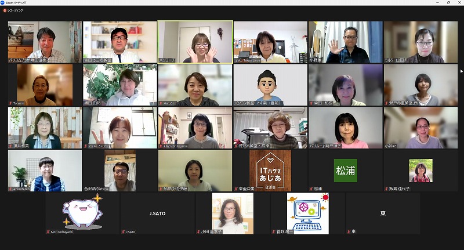Click the J.SATO participant tile
Image resolution: width=464 pixels, height=250 pixels.
tap(157, 213)
